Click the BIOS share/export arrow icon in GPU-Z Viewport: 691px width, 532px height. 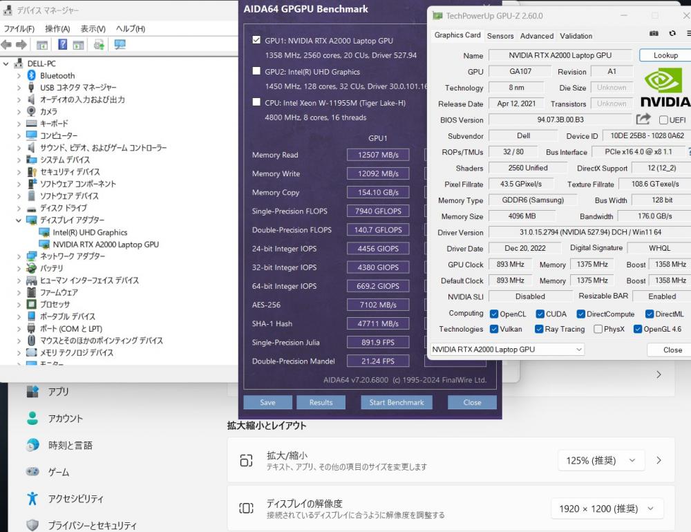[x=643, y=119]
